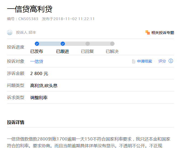Click 申请结案 to request case closure
This screenshot has height=152, width=187.
coord(144,61)
